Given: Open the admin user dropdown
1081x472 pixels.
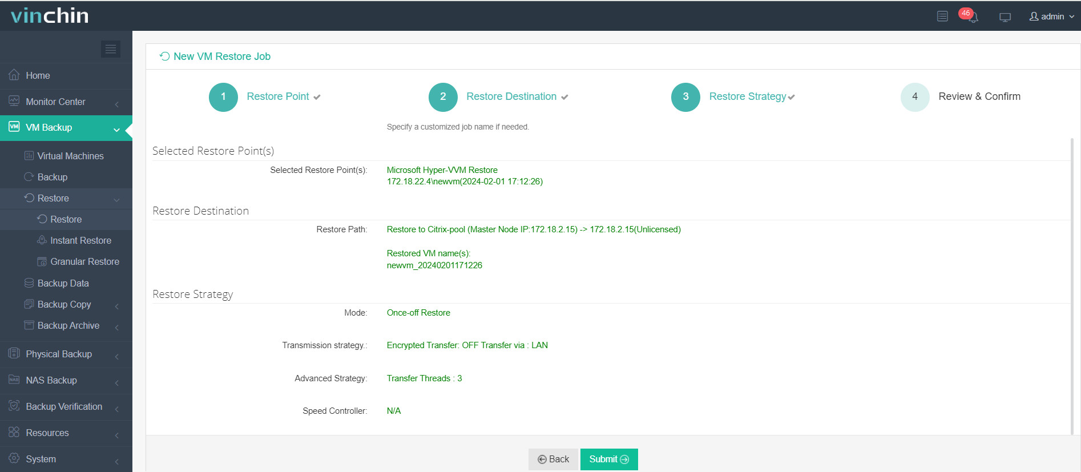Looking at the screenshot, I should [x=1051, y=17].
